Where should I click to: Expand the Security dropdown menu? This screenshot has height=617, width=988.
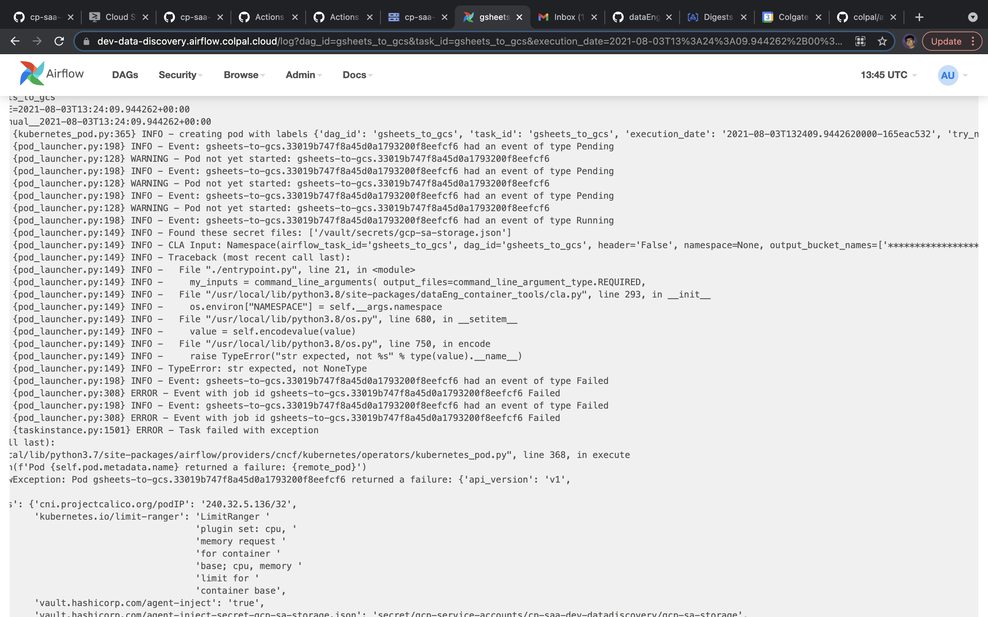[x=180, y=75]
